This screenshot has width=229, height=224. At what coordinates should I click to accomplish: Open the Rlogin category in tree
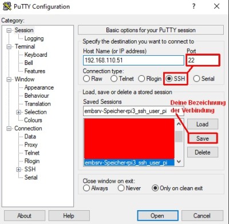click(32, 161)
